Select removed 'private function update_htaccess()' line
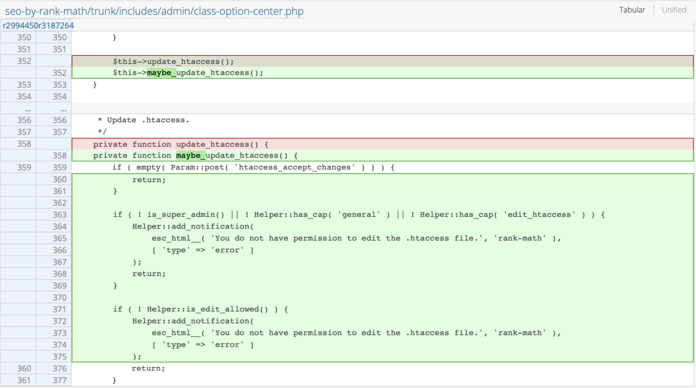This screenshot has height=388, width=696. click(x=181, y=144)
